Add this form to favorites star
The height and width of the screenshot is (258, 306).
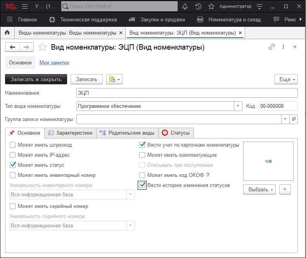[x=43, y=47]
